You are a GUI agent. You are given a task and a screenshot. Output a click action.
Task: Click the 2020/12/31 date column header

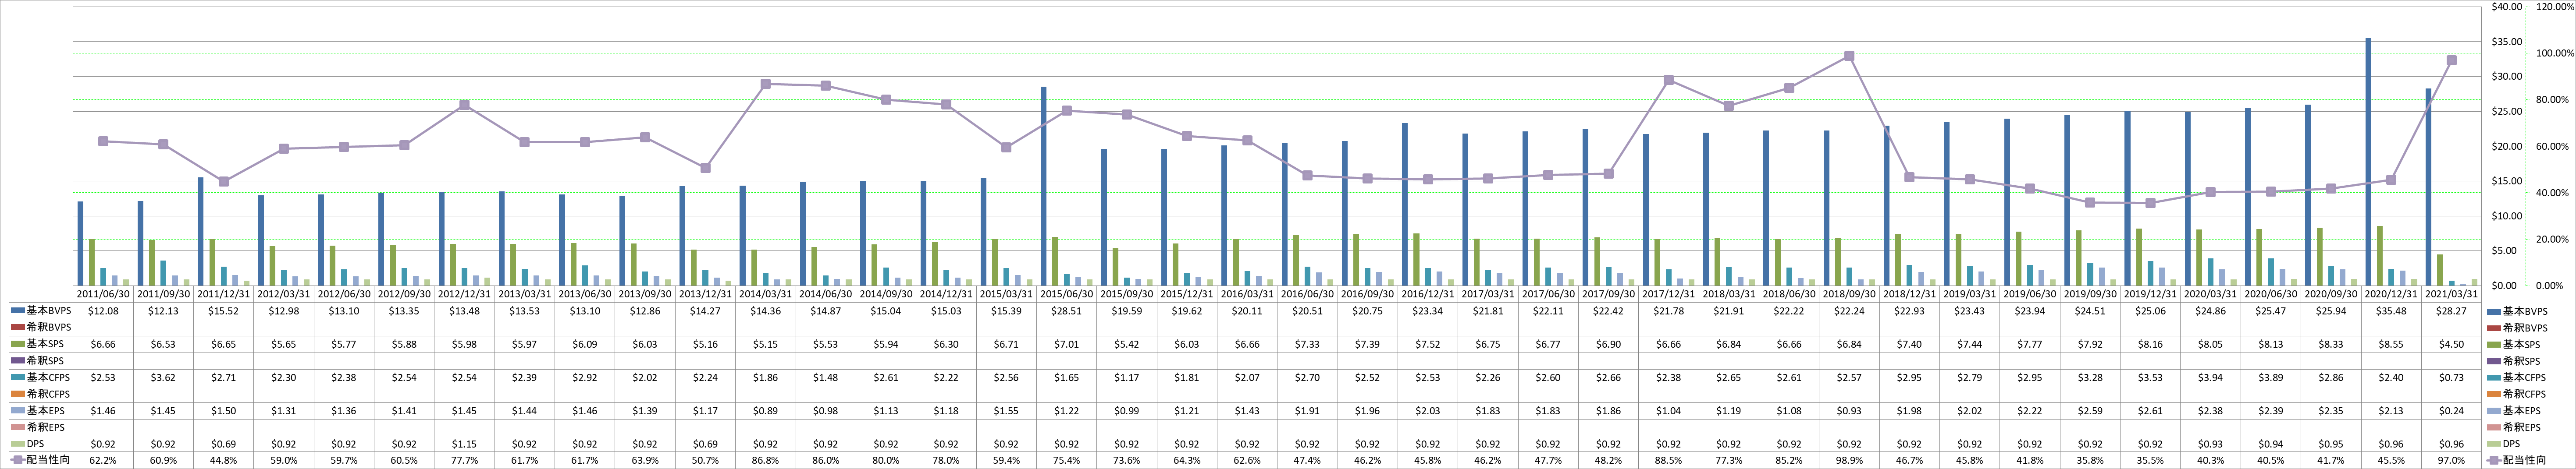click(x=2391, y=294)
